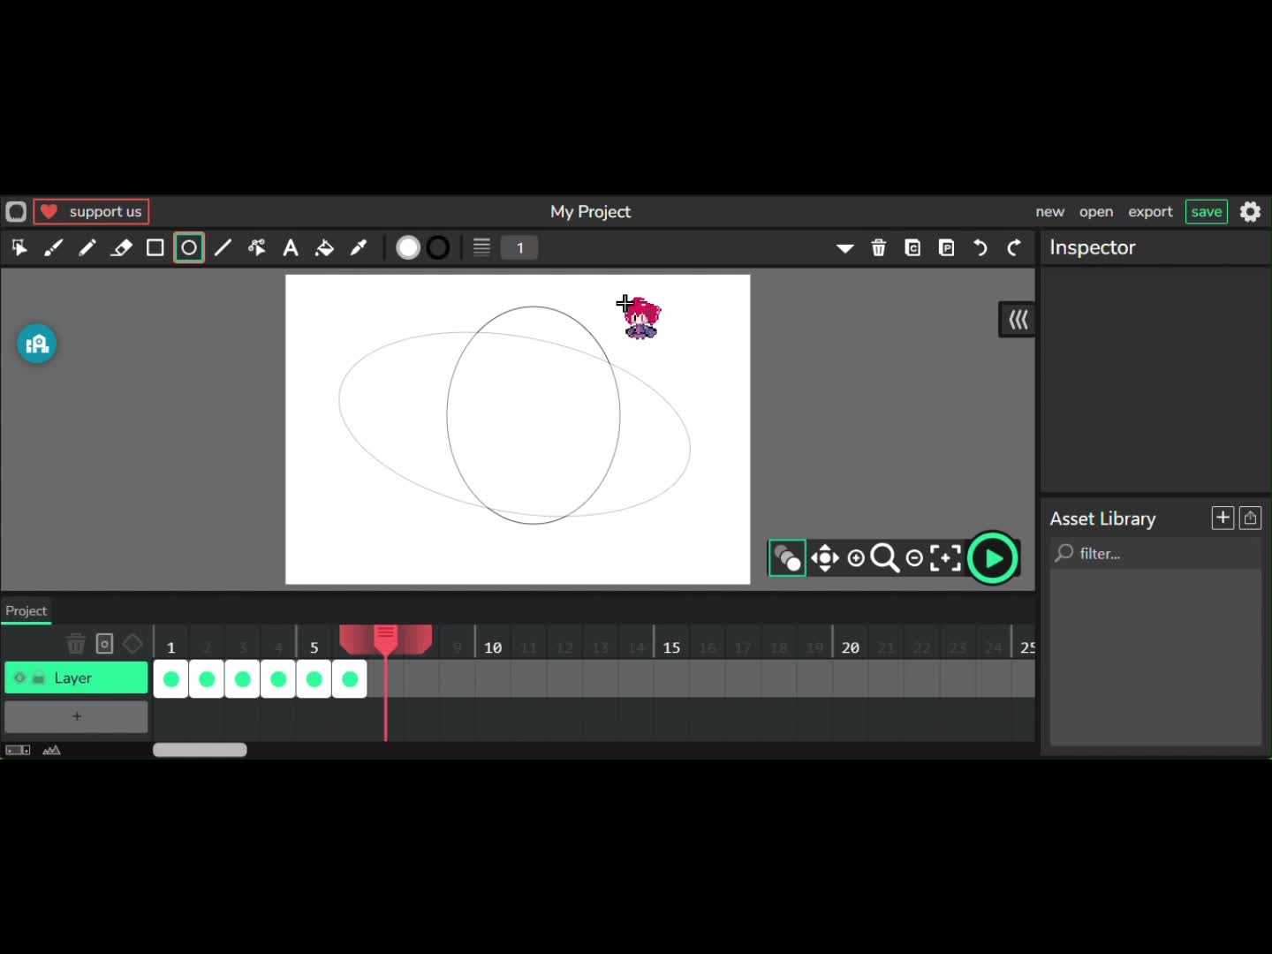Select the Cursor tool

click(19, 248)
